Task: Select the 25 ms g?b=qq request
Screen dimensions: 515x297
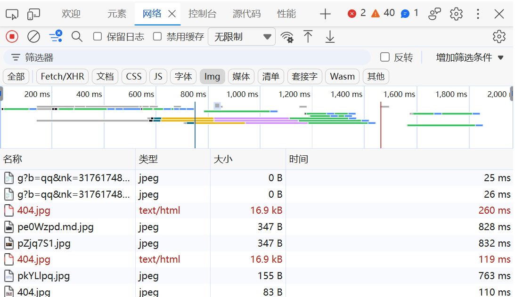Action: (x=256, y=178)
